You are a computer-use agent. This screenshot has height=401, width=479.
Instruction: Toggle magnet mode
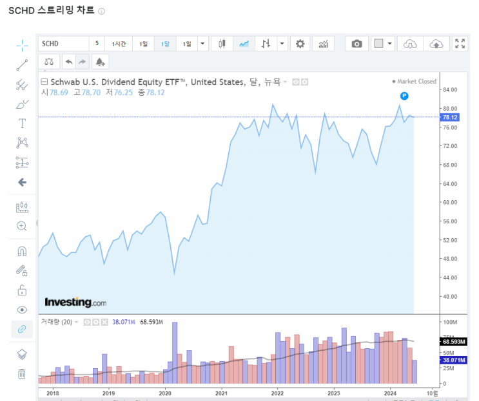22,251
